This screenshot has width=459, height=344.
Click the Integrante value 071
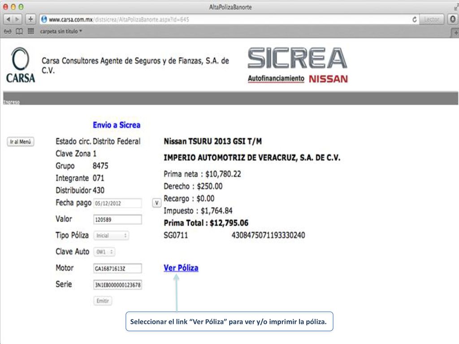point(98,178)
